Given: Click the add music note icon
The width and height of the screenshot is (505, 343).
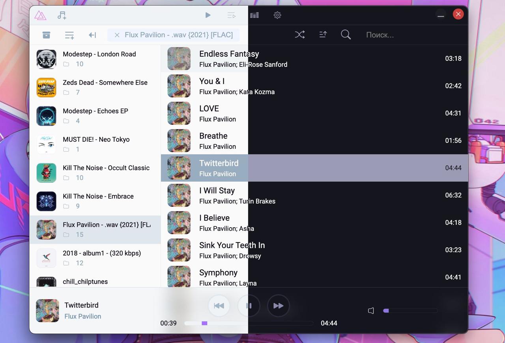Looking at the screenshot, I should tap(62, 15).
